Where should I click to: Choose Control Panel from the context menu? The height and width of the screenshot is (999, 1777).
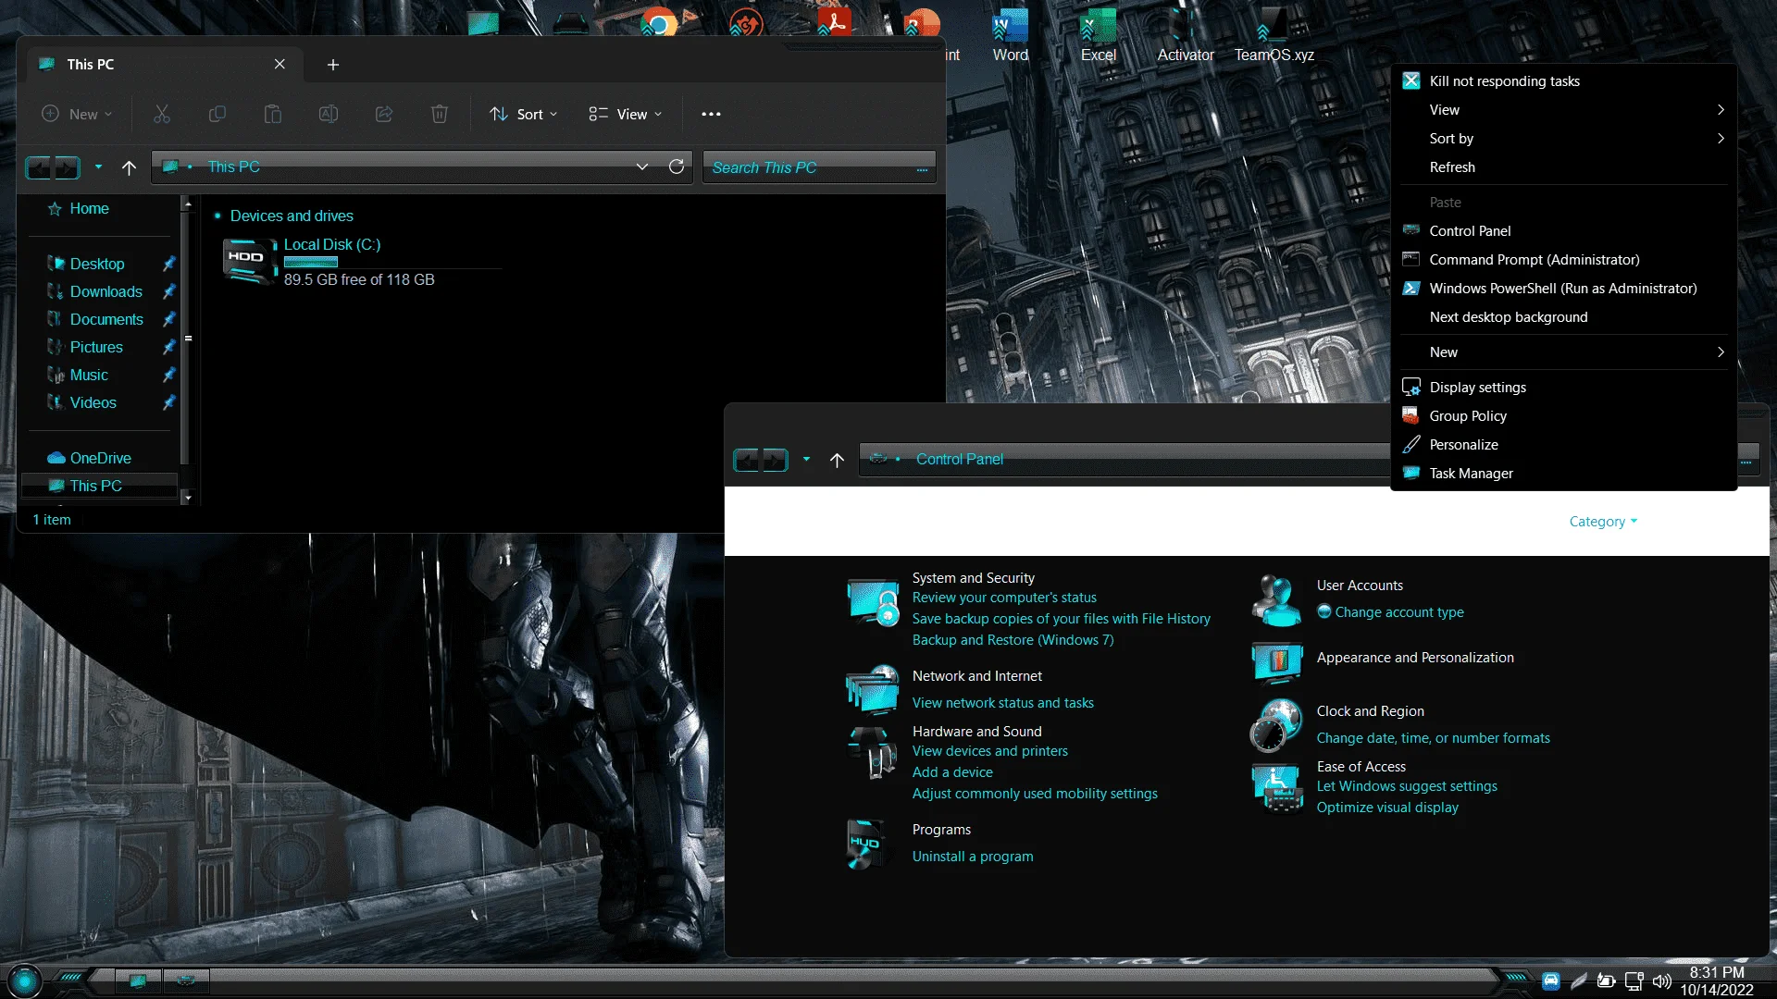(1564, 231)
